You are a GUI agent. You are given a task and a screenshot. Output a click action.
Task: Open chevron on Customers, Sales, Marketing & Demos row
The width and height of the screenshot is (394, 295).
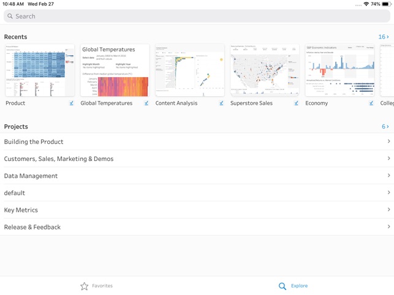pos(388,159)
